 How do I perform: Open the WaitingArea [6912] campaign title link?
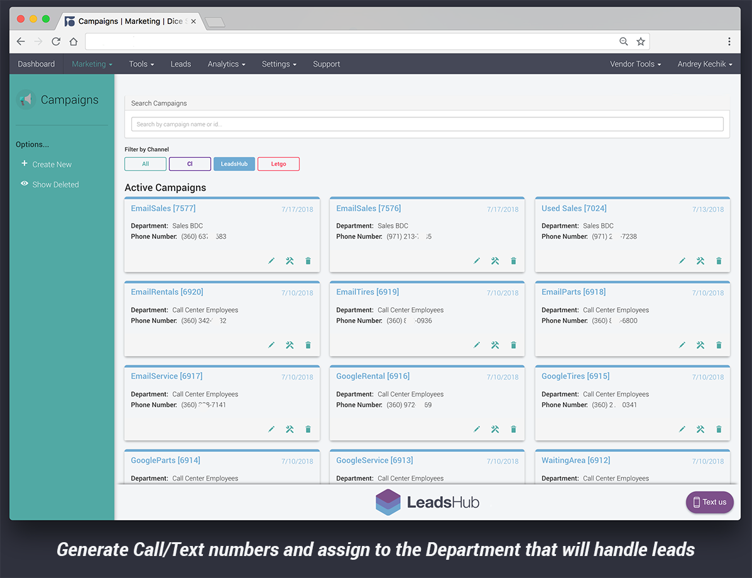tap(575, 460)
